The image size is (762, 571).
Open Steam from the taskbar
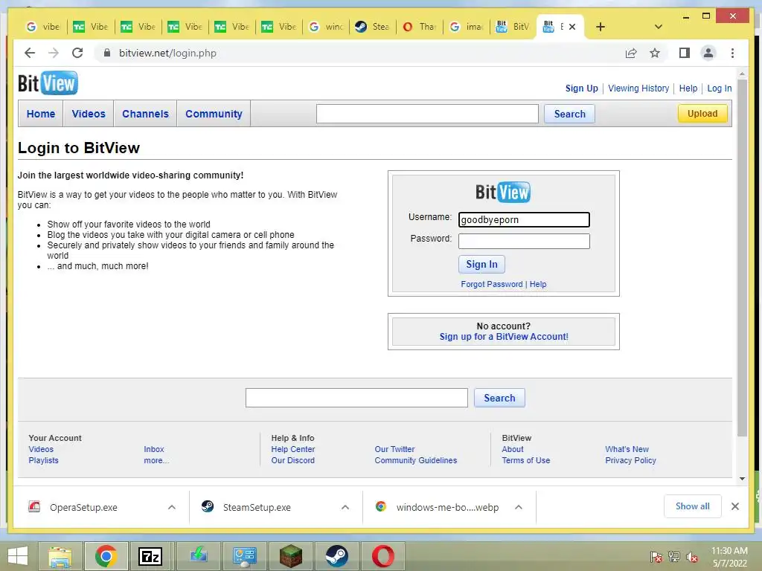click(x=337, y=556)
